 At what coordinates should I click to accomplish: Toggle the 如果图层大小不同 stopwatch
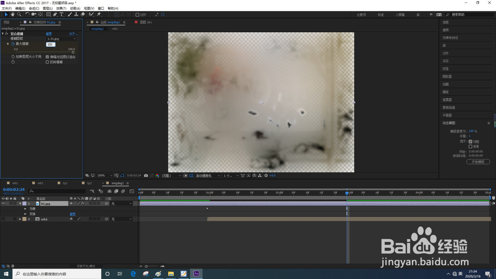(x=13, y=57)
